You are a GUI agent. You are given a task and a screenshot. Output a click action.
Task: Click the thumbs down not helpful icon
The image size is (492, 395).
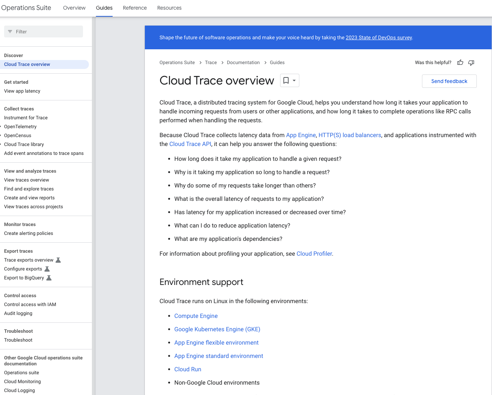(471, 63)
